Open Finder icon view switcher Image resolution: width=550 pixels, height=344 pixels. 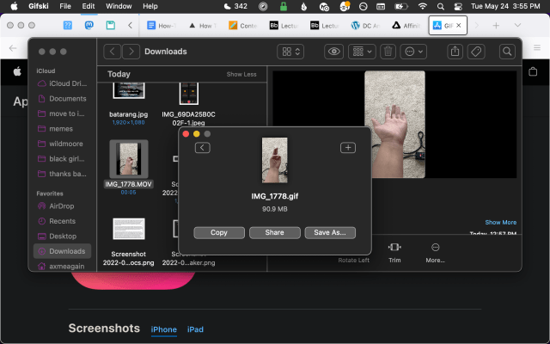[290, 52]
